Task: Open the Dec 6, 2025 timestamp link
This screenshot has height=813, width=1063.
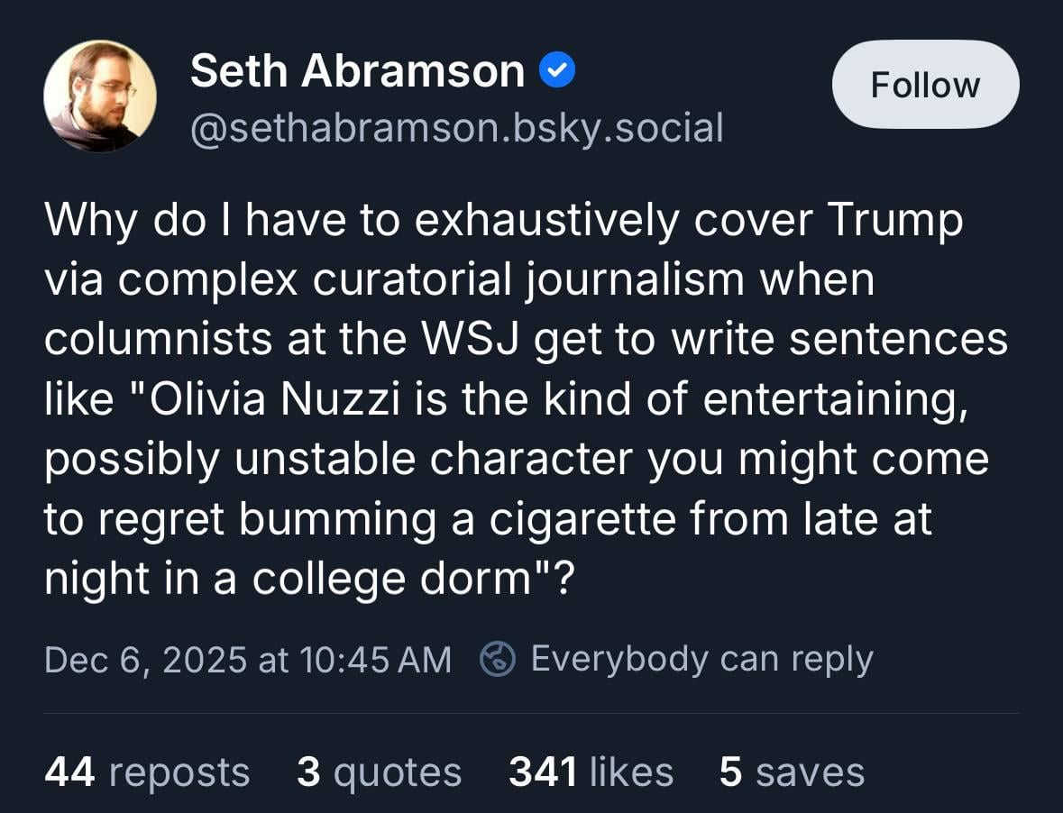Action: [247, 660]
